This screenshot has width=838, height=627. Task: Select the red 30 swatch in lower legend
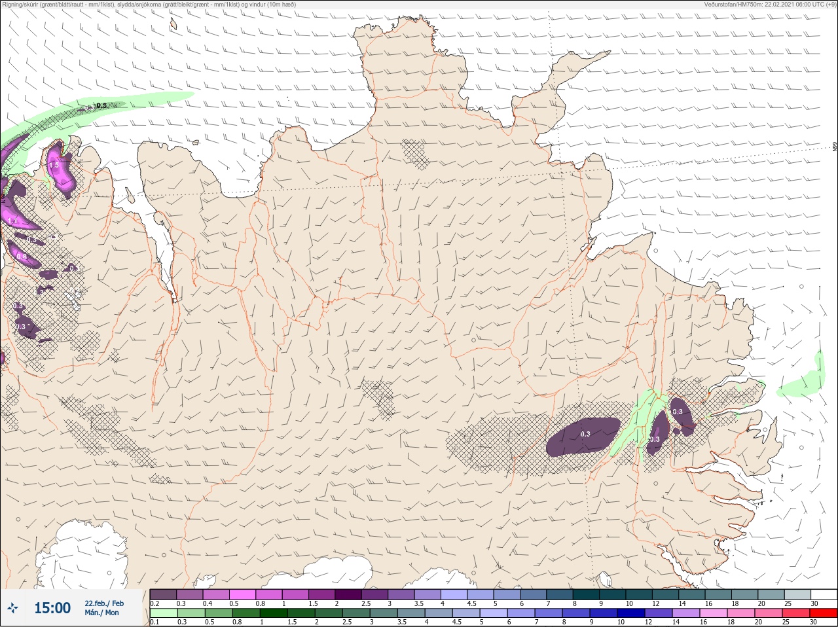click(x=824, y=614)
